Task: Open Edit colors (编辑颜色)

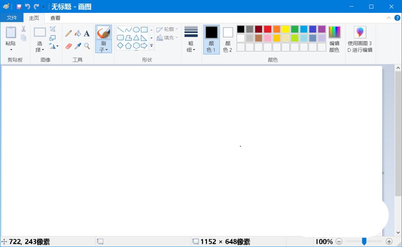Action: 334,39
